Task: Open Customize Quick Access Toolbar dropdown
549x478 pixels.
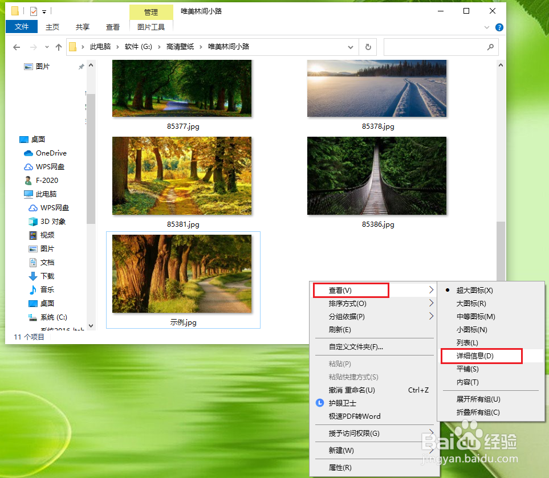Action: coord(44,12)
